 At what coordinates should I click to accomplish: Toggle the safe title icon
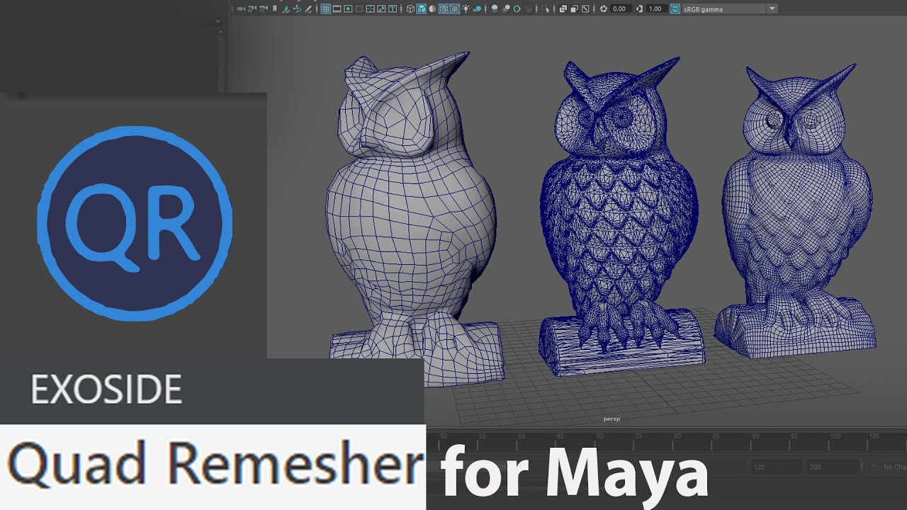click(x=393, y=9)
